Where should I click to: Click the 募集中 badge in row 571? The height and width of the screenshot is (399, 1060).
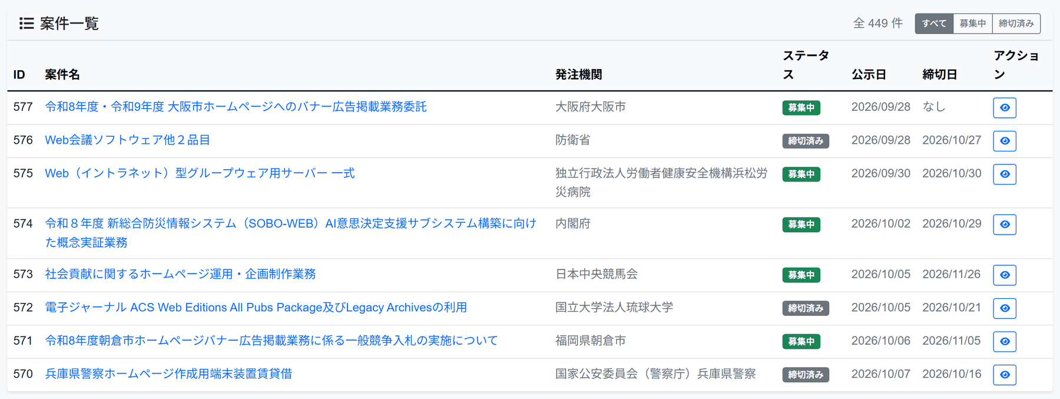[x=801, y=342]
